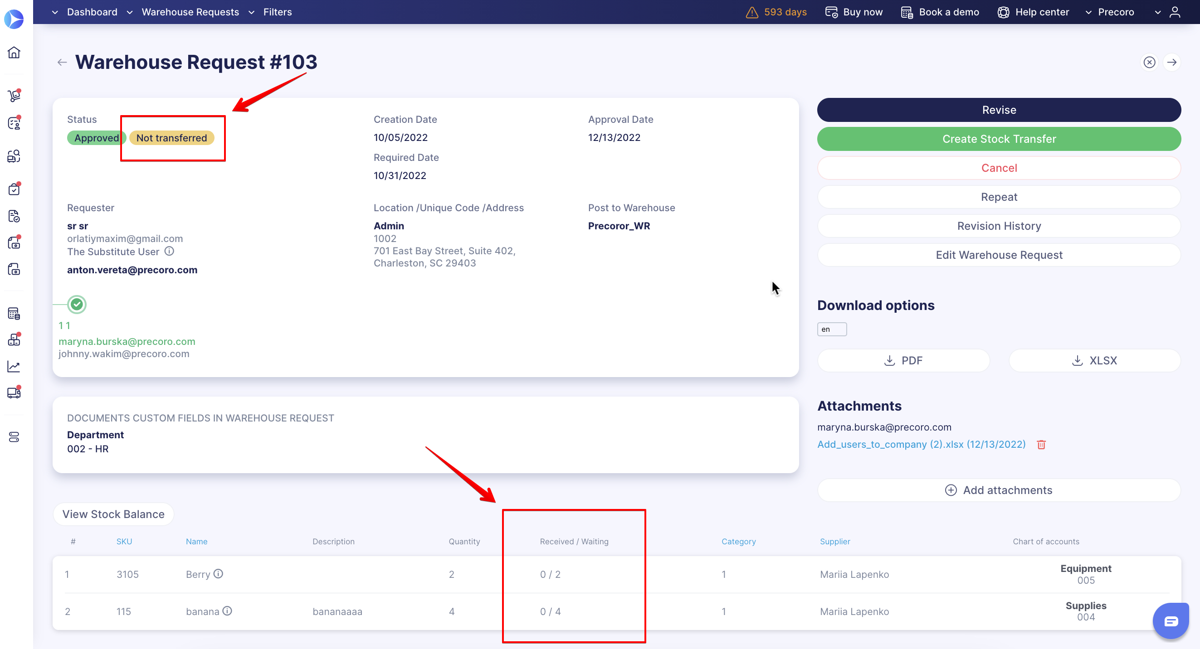Open the hand-truck cart sidebar icon
This screenshot has width=1200, height=649.
14,96
